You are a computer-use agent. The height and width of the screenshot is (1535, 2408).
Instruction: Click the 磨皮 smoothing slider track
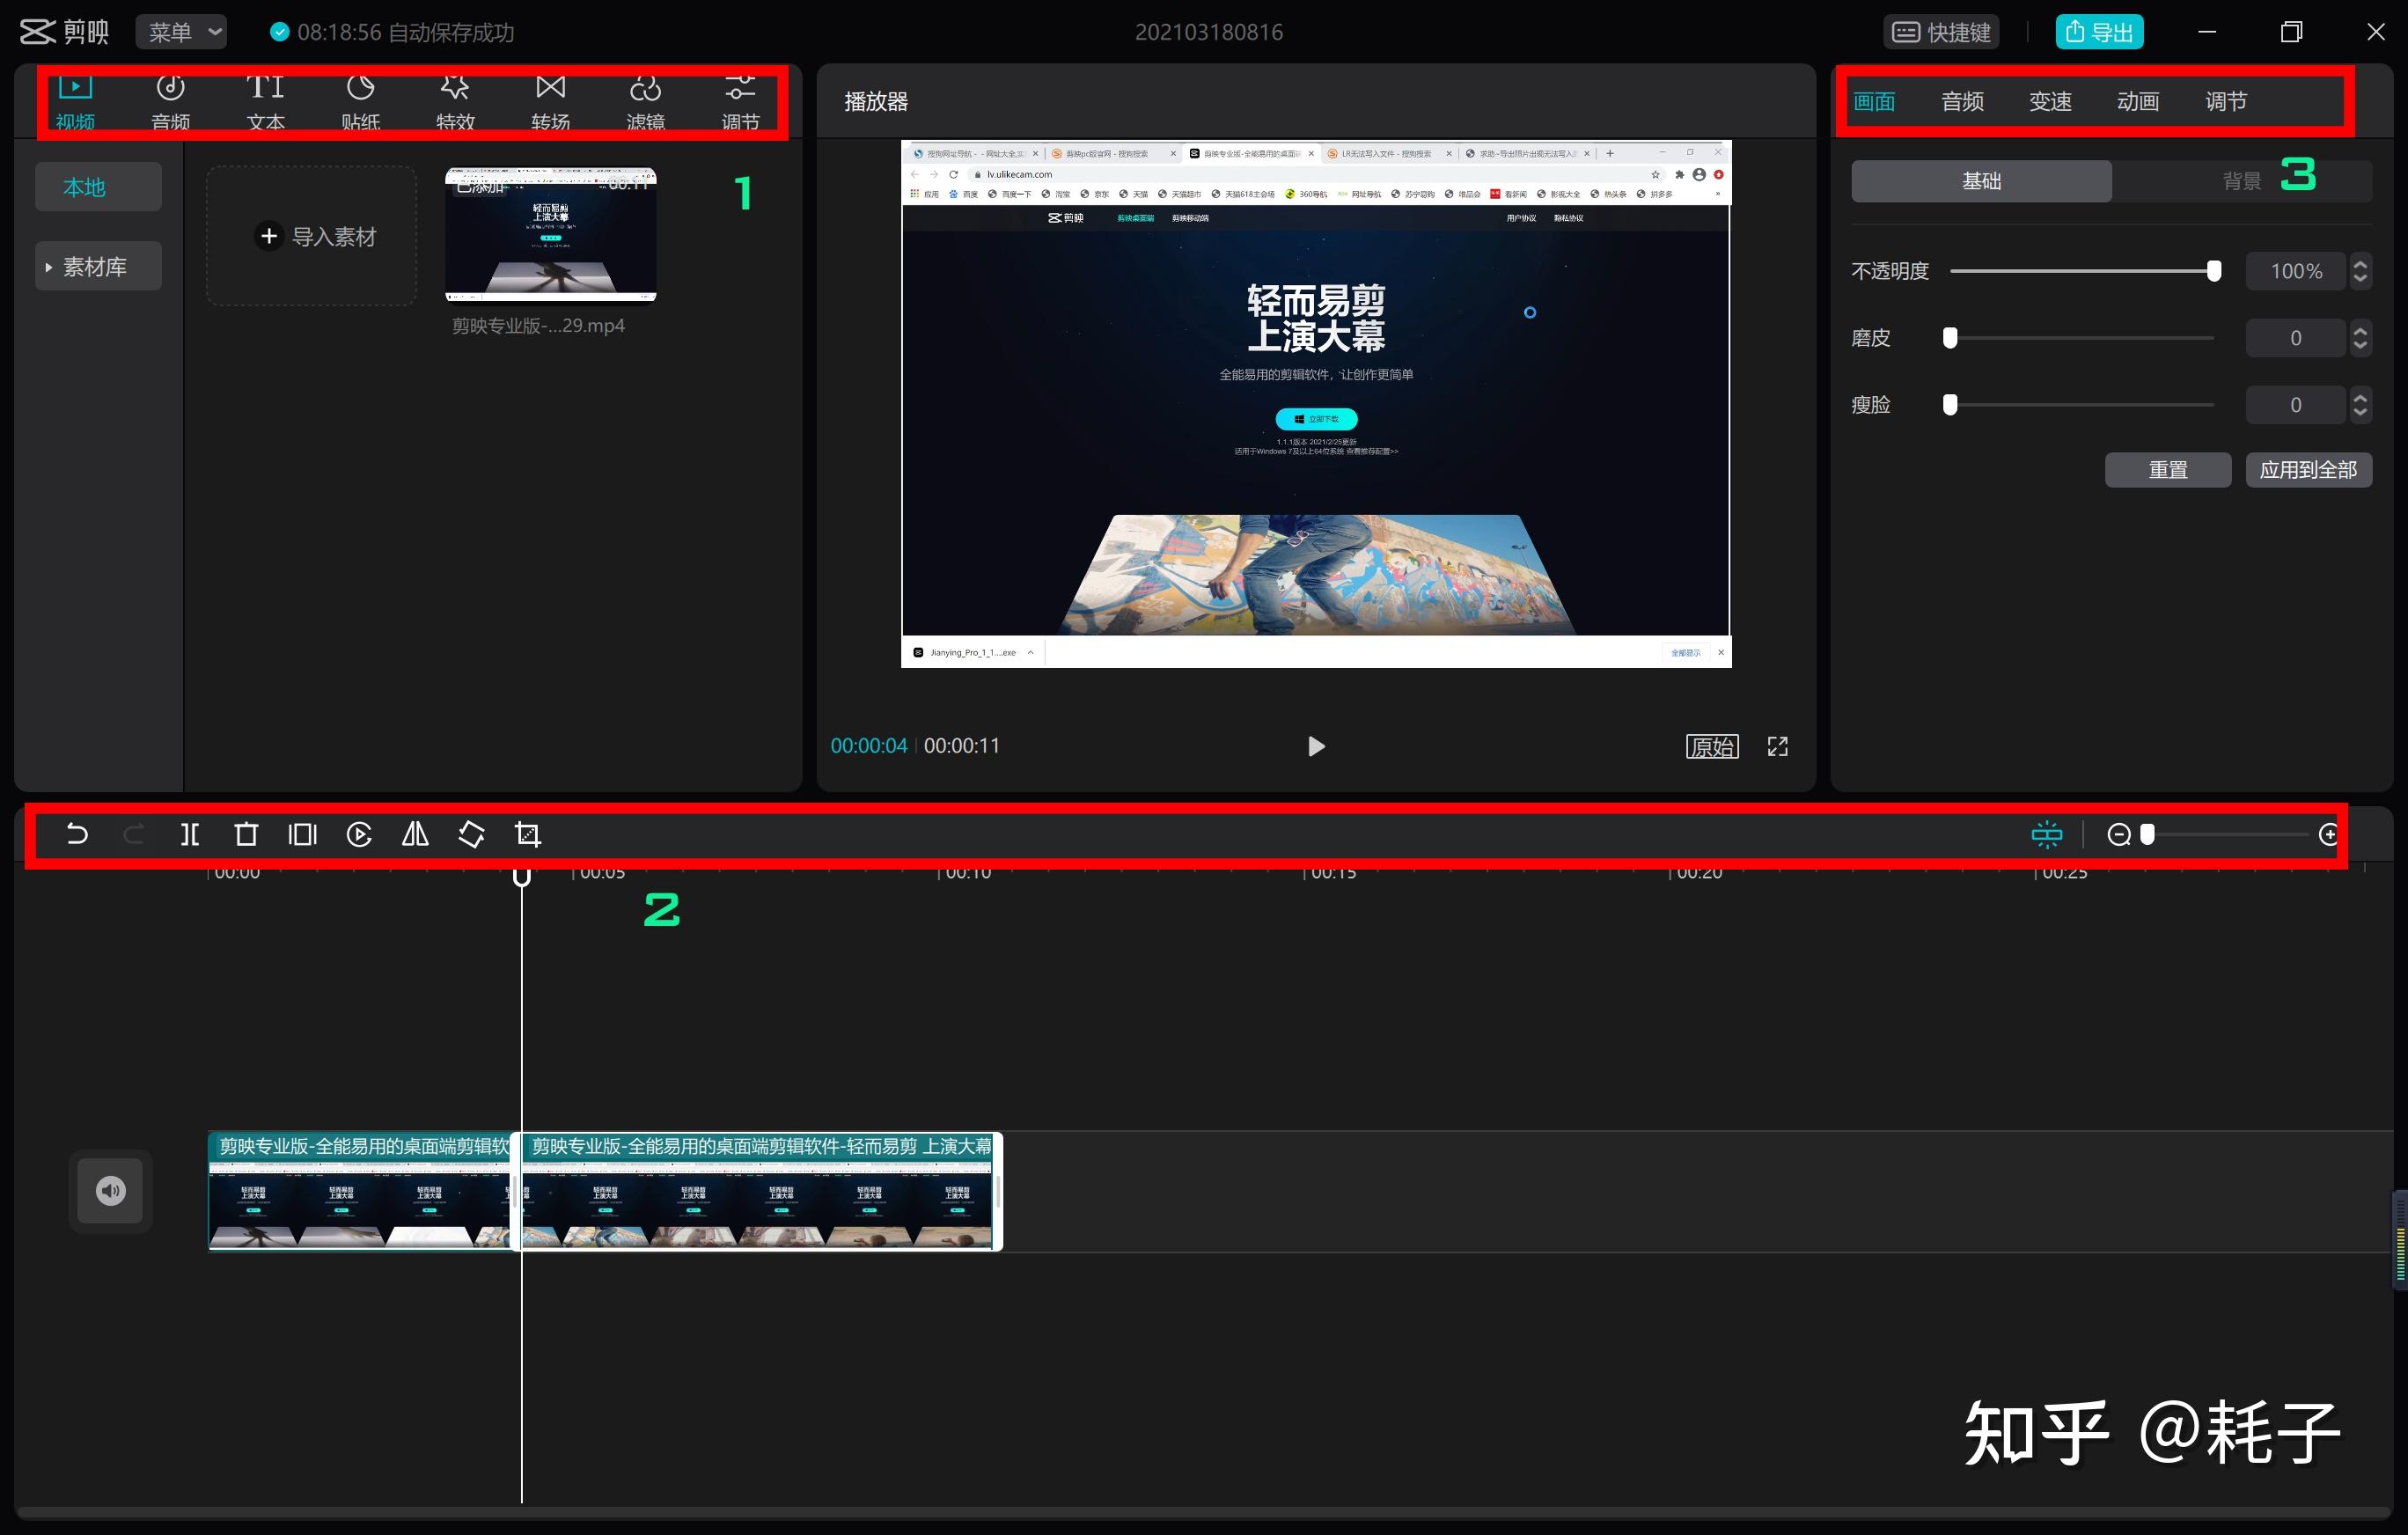click(x=2080, y=338)
